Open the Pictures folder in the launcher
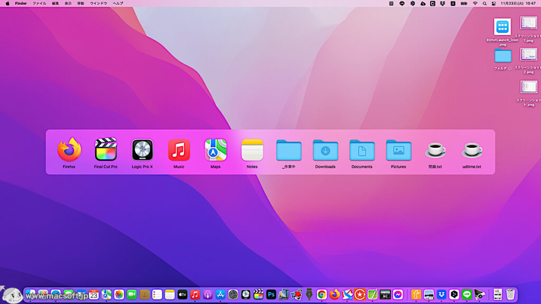 [398, 150]
